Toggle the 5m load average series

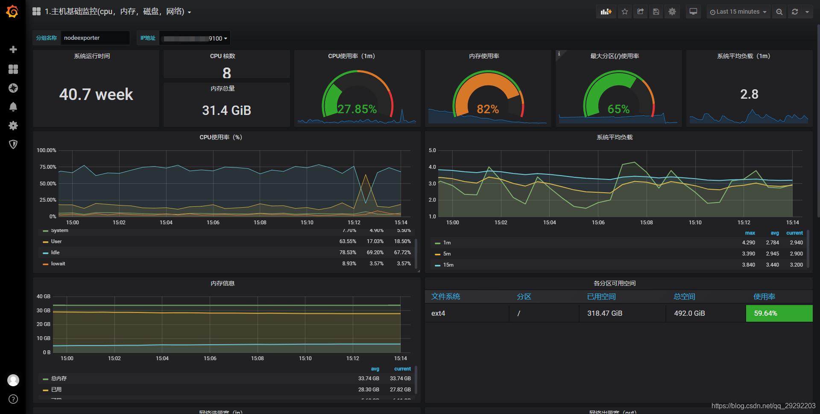coord(447,254)
